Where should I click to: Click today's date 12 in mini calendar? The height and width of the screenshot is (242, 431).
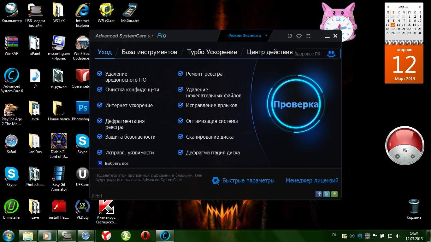[393, 25]
